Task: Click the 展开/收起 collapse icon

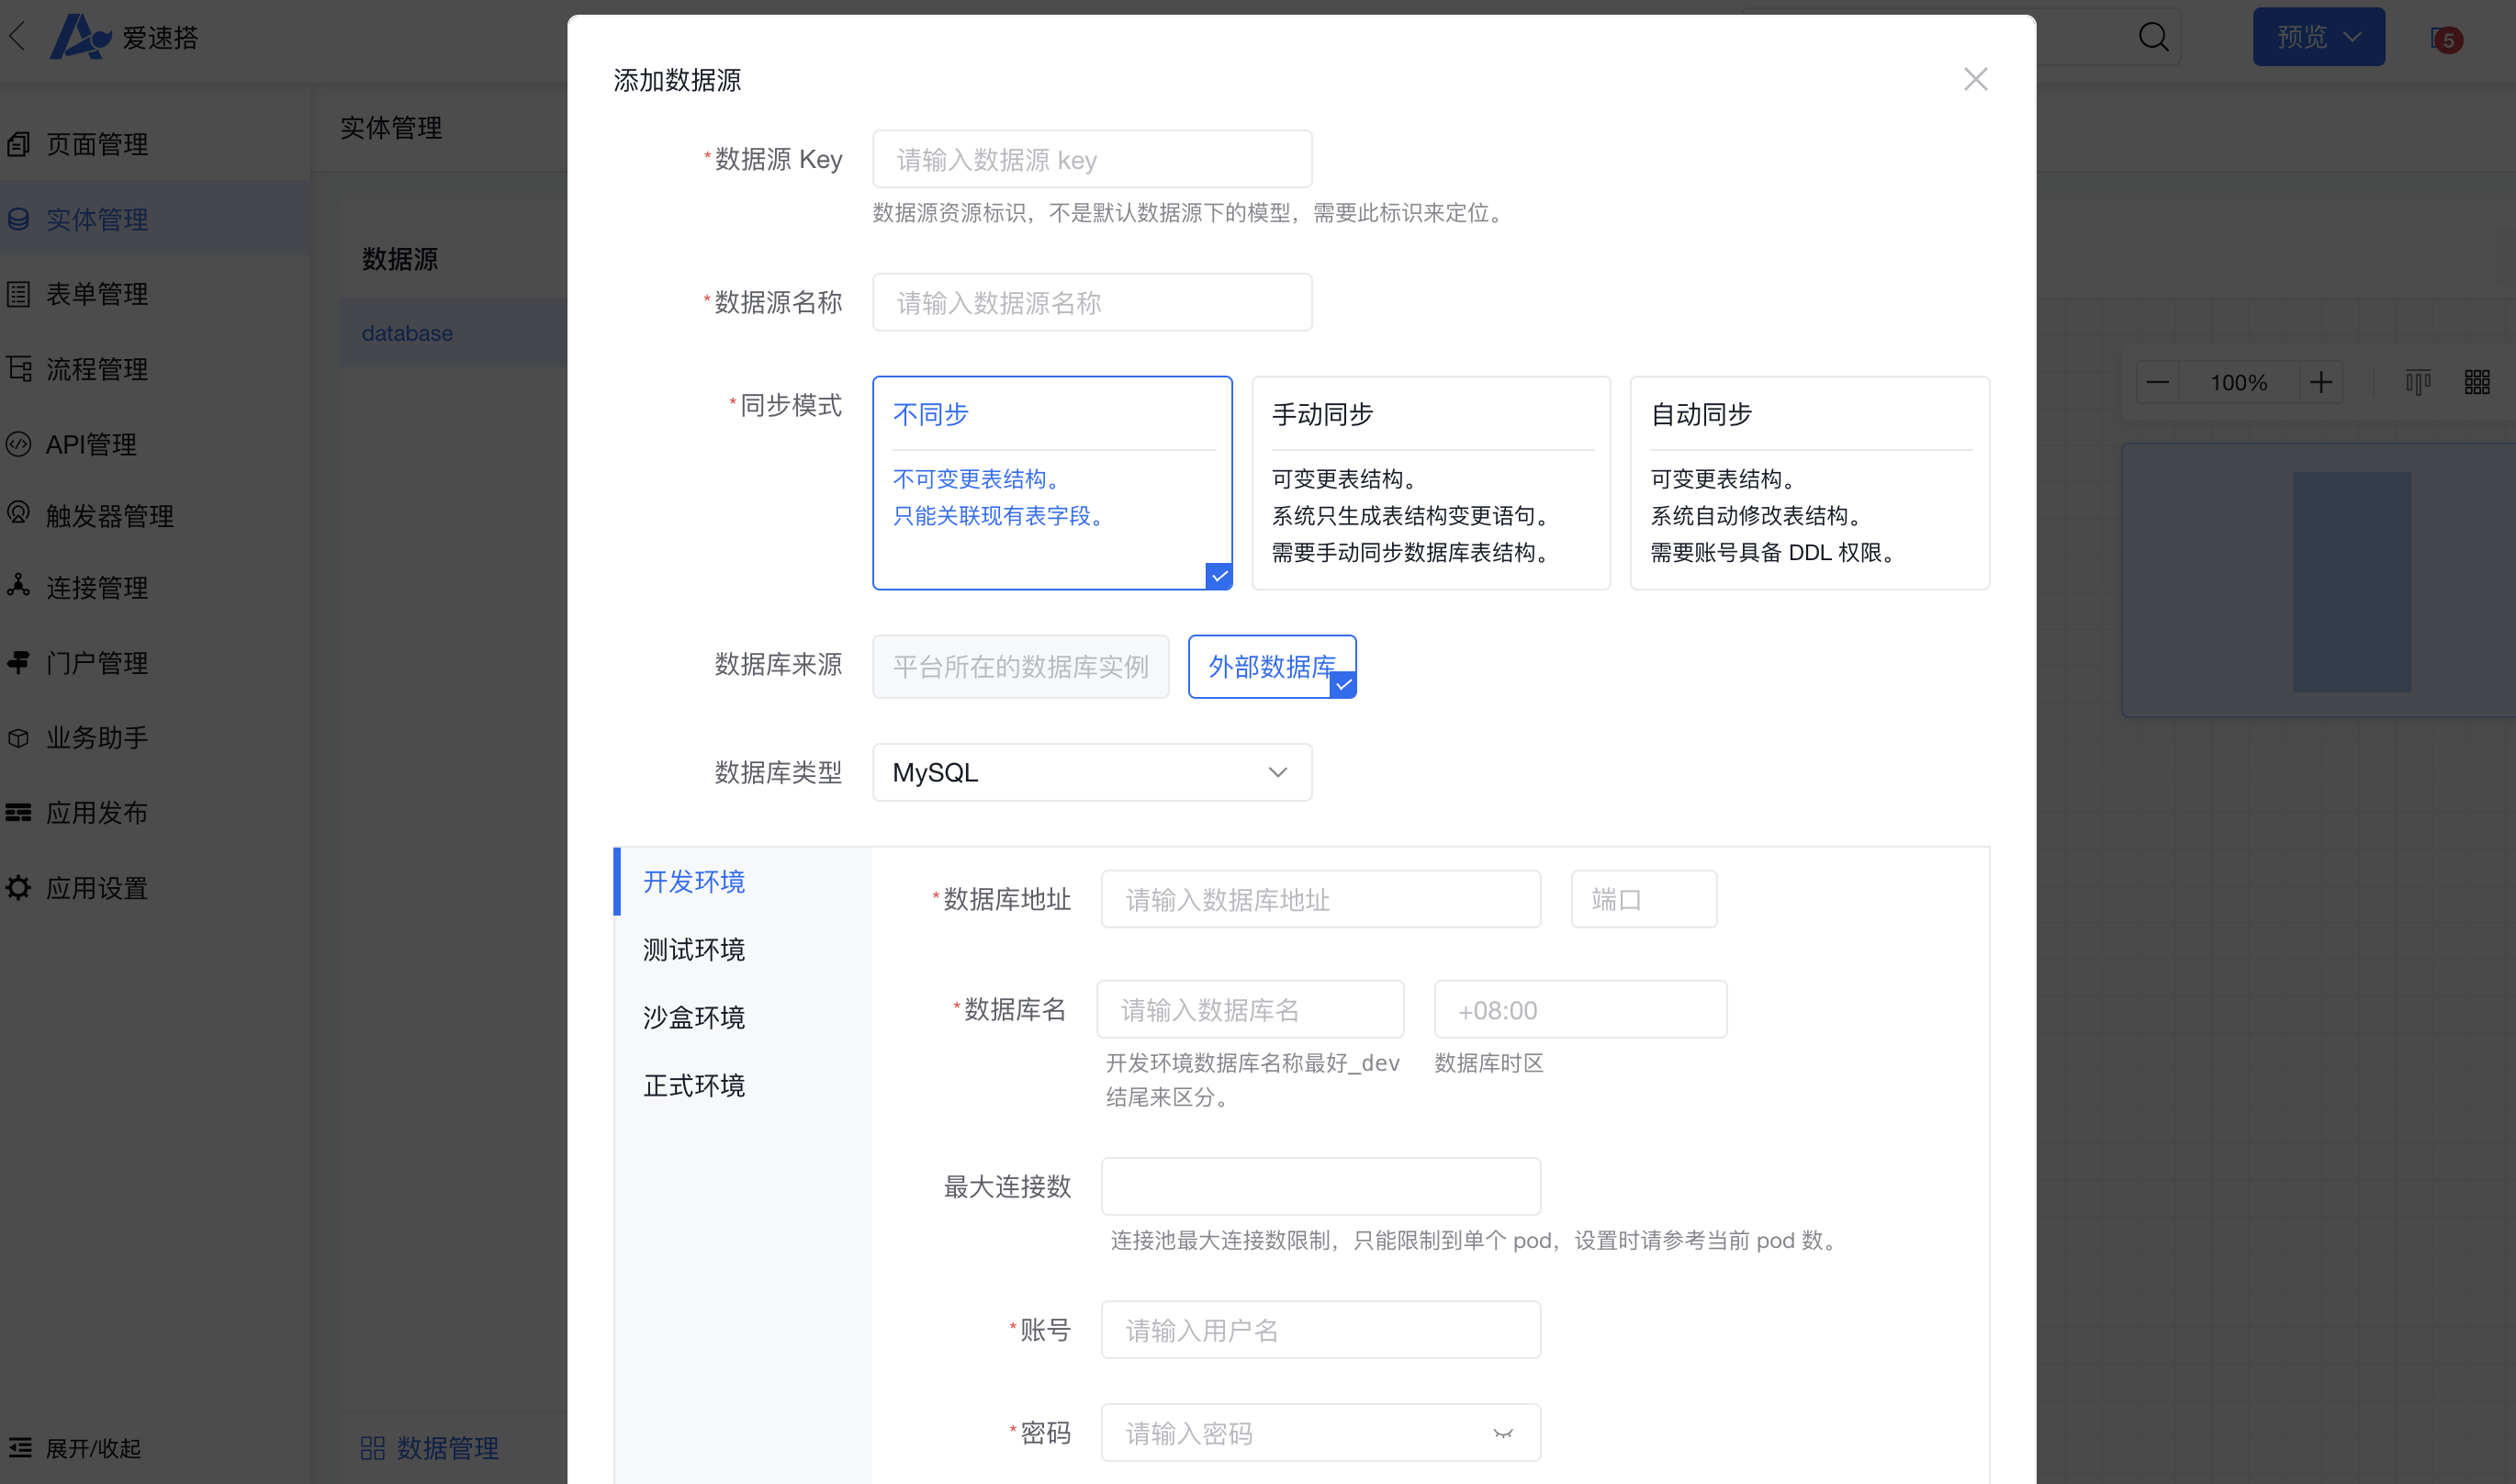Action: coord(20,1447)
